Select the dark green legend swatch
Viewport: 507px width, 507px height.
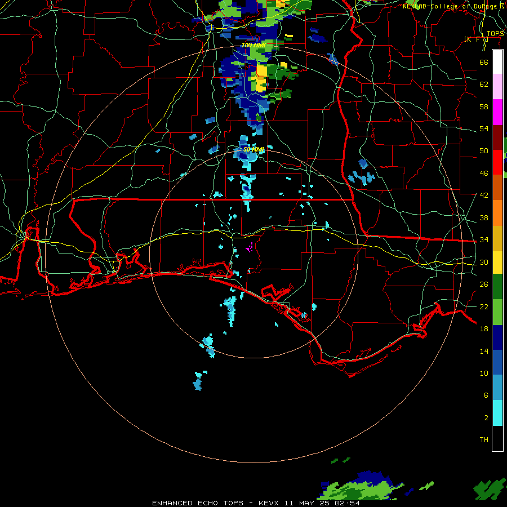497,287
